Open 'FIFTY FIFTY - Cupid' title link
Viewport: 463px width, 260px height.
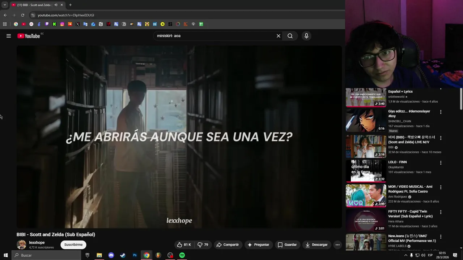[x=410, y=214]
